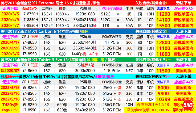Select the brightness value 500

(129, 42)
